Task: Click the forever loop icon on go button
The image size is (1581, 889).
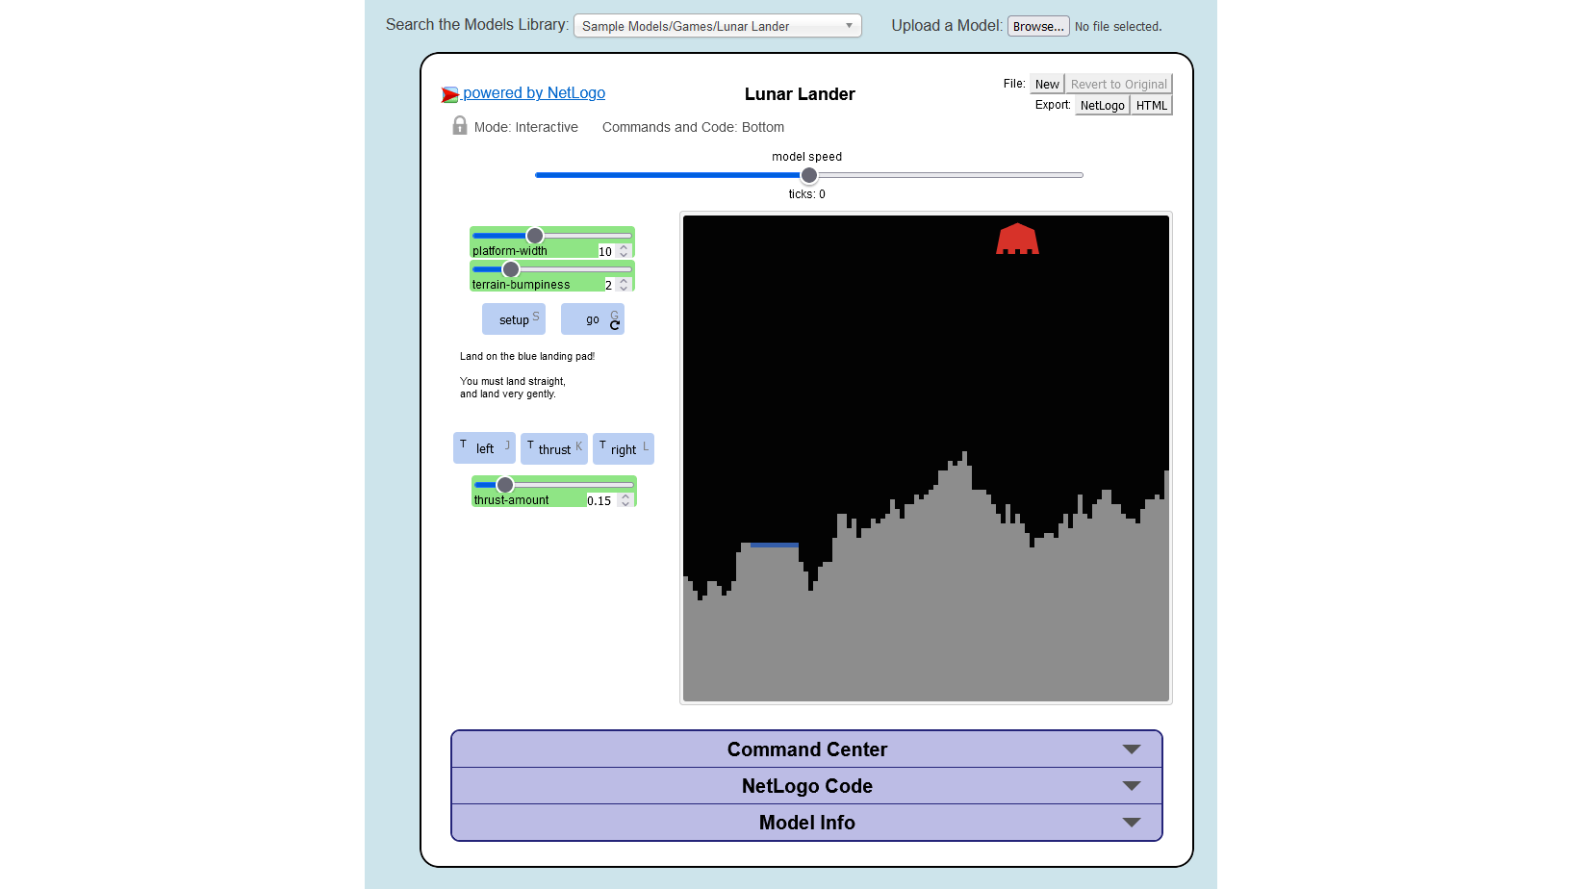Action: (615, 325)
